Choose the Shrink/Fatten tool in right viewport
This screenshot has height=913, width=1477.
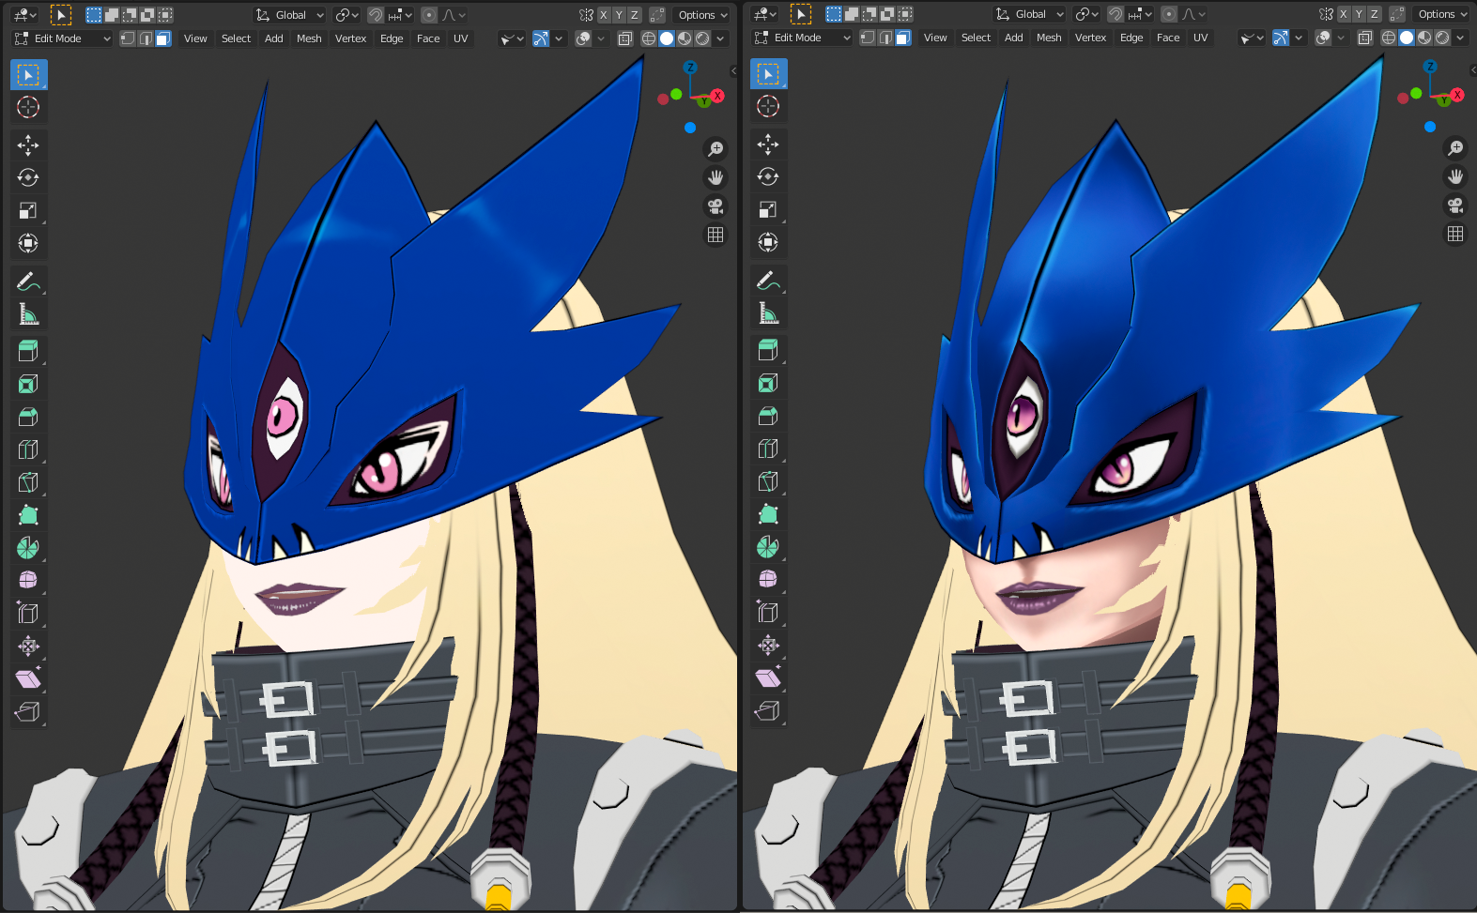768,645
